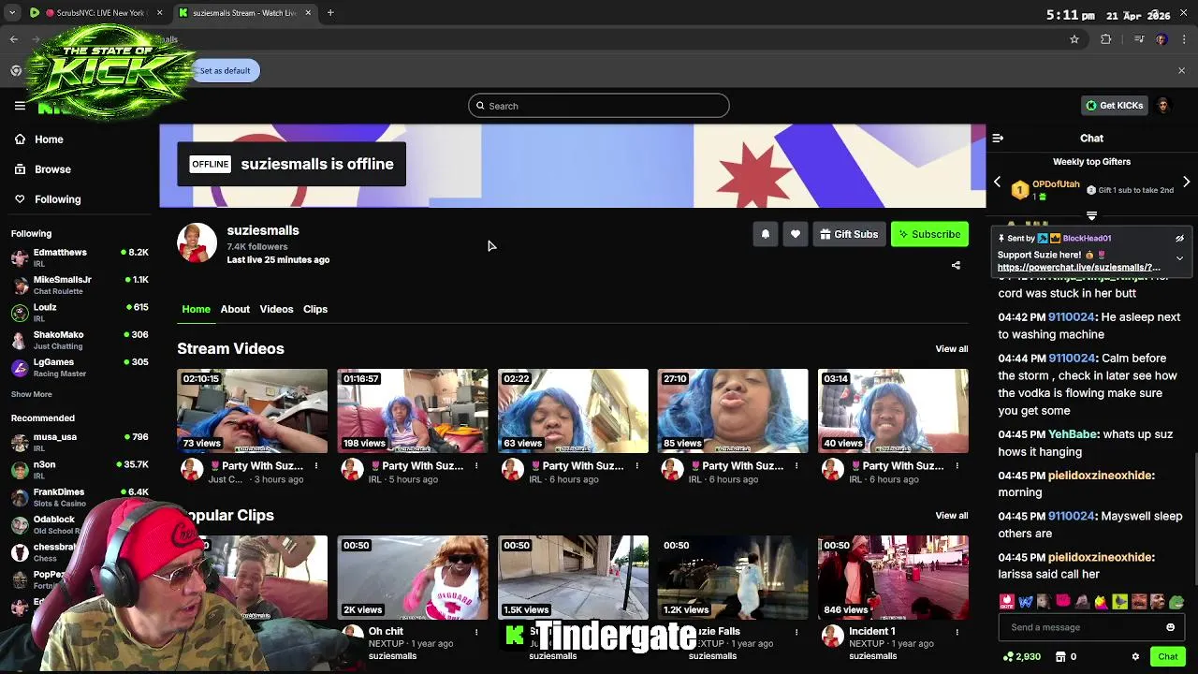Open Browse in the sidebar
The image size is (1198, 674).
[x=43, y=169]
